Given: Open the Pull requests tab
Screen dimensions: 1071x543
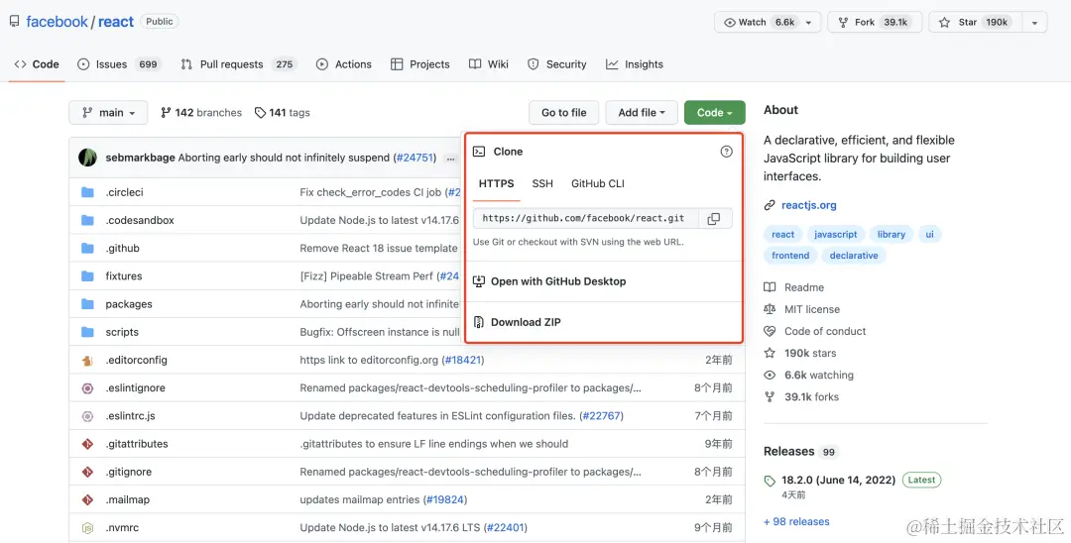Looking at the screenshot, I should 238,64.
